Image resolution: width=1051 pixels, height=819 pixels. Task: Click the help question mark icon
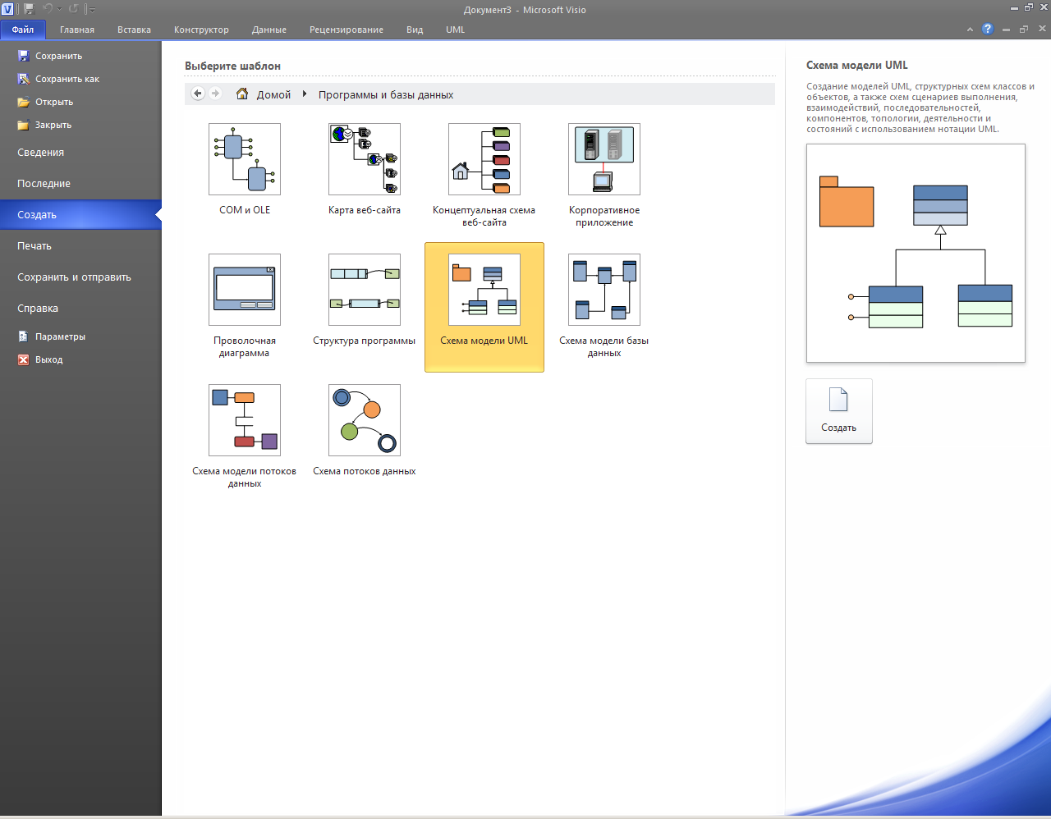coord(988,29)
